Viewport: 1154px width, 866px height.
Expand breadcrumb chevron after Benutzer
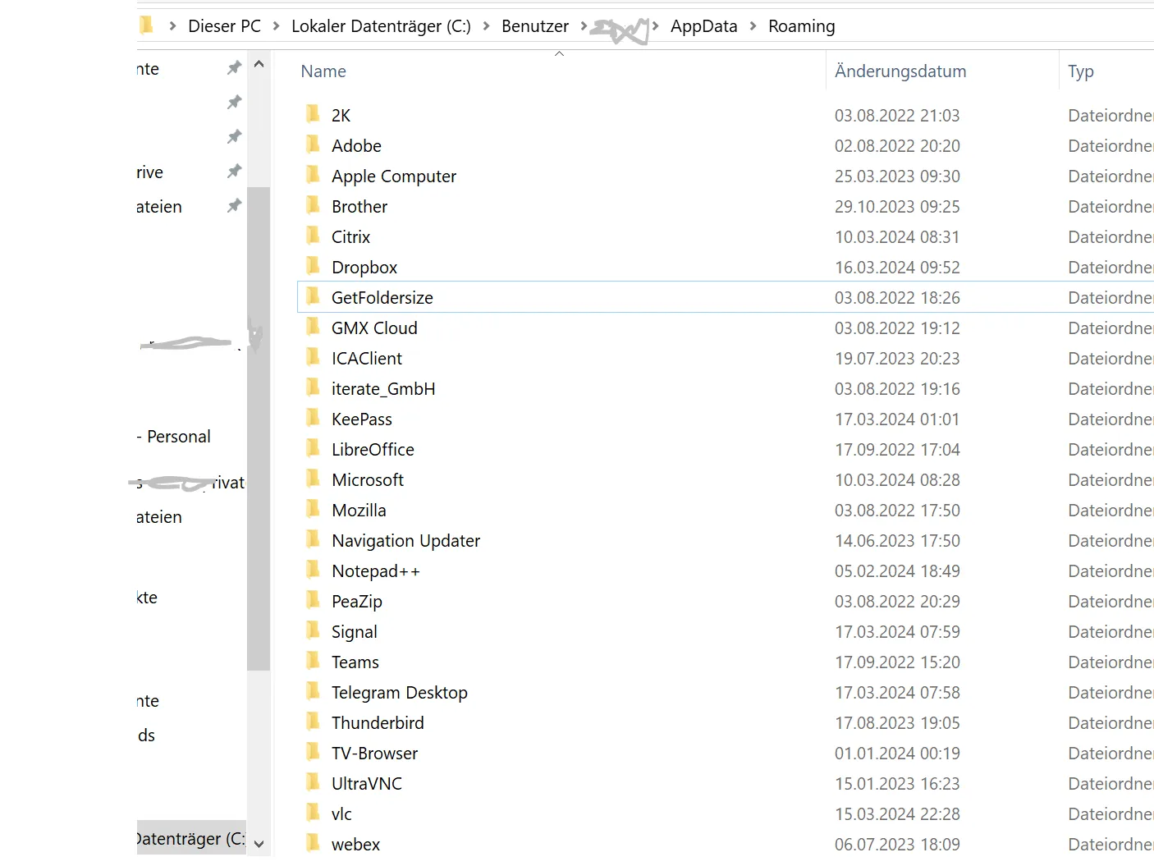coord(584,26)
